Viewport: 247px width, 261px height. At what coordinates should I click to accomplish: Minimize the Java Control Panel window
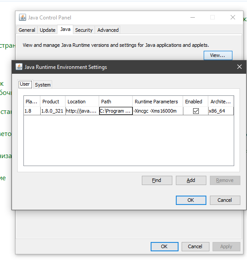[x=193, y=17]
